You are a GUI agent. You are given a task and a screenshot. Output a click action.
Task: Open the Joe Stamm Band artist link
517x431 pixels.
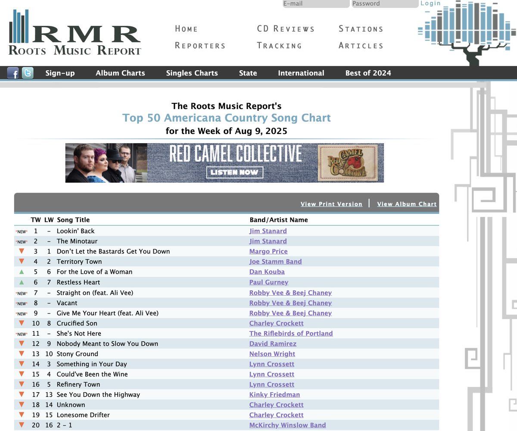click(x=276, y=262)
